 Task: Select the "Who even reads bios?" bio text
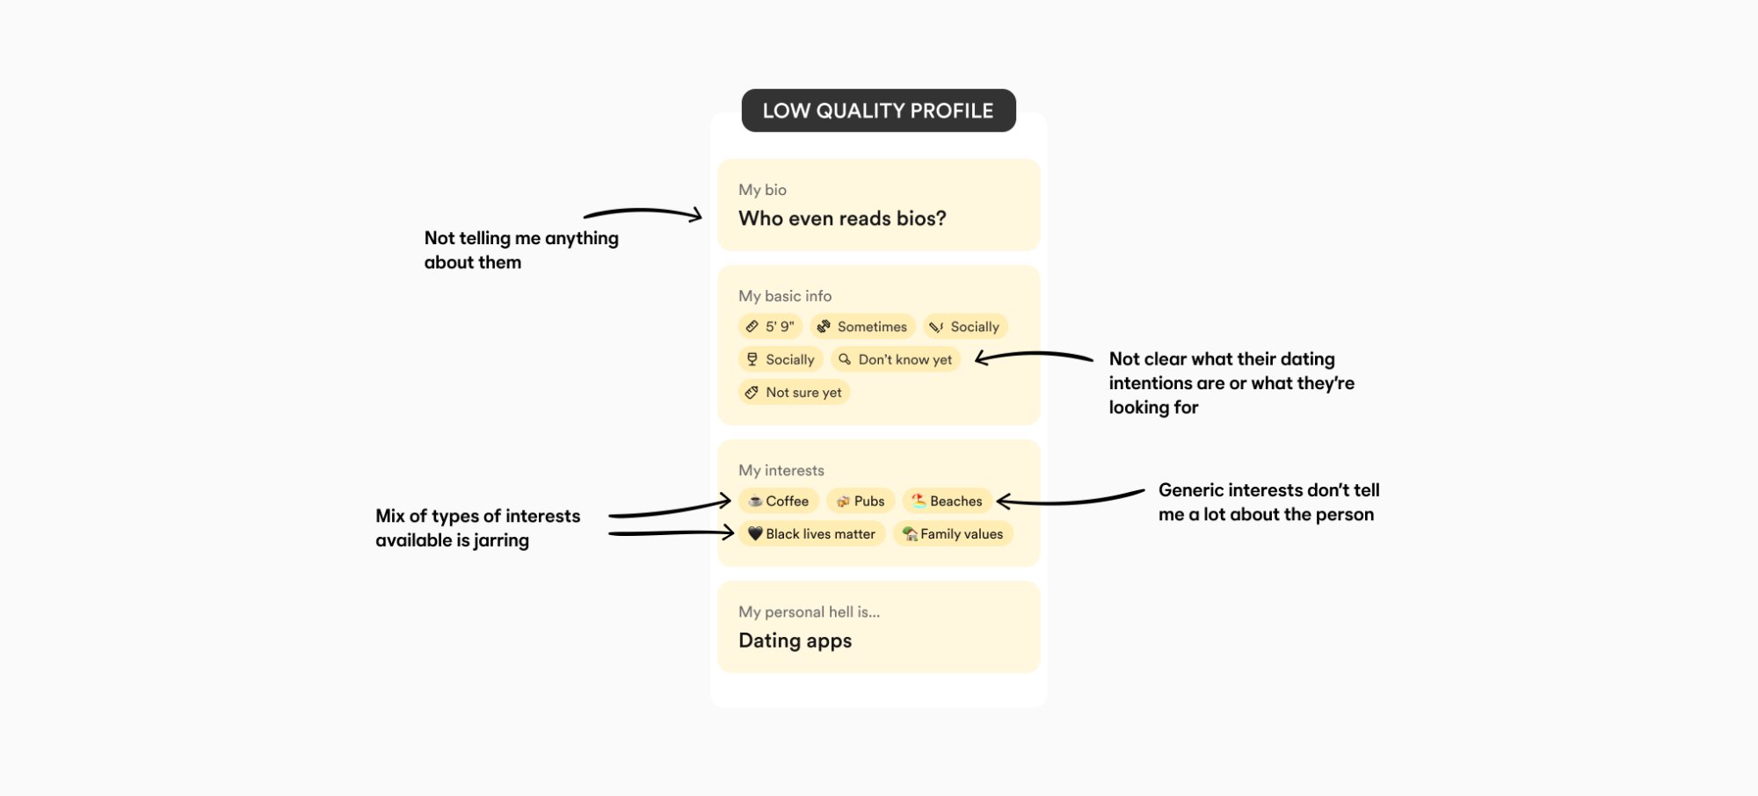[x=842, y=219]
